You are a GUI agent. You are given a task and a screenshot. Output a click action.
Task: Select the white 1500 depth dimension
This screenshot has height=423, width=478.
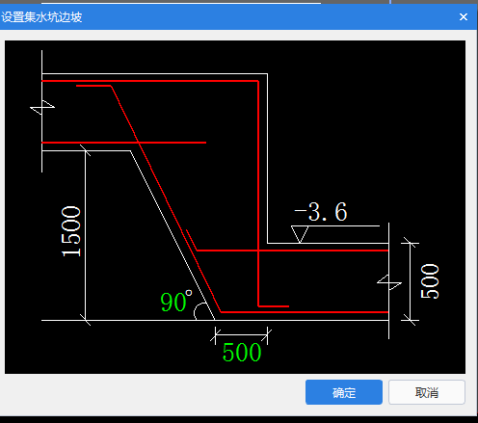[71, 231]
